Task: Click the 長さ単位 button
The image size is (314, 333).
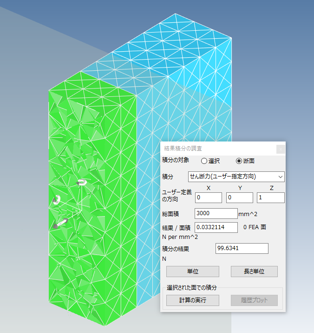Action: 254,272
